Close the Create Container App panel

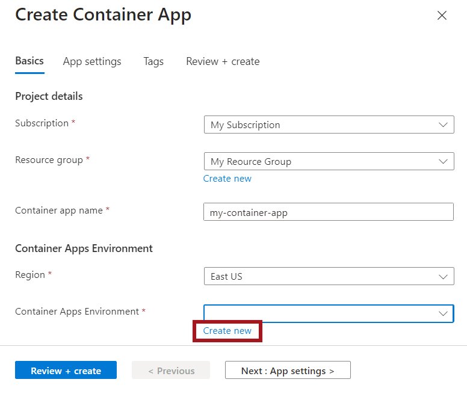coord(442,16)
